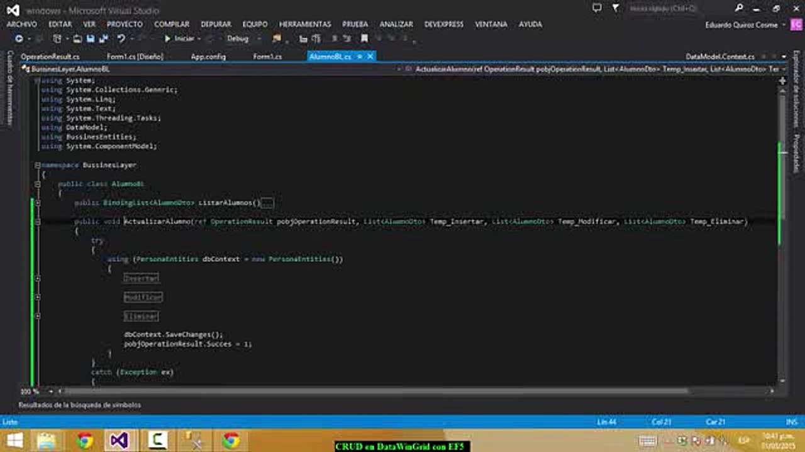Switch to the App.config tab
The width and height of the screenshot is (805, 452).
(208, 56)
